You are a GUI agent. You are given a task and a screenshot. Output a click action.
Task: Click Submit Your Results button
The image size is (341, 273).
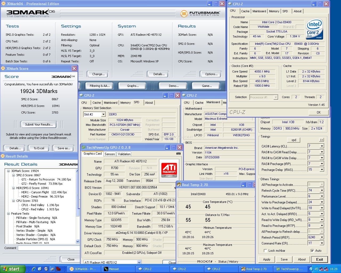click(39, 125)
